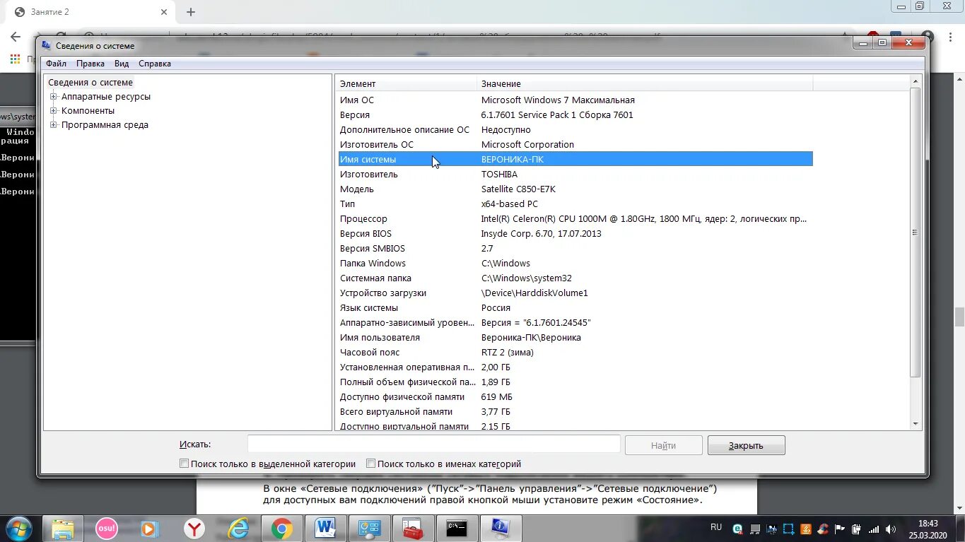This screenshot has height=542, width=965.
Task: Click the System Information title bar icon
Action: (x=47, y=45)
